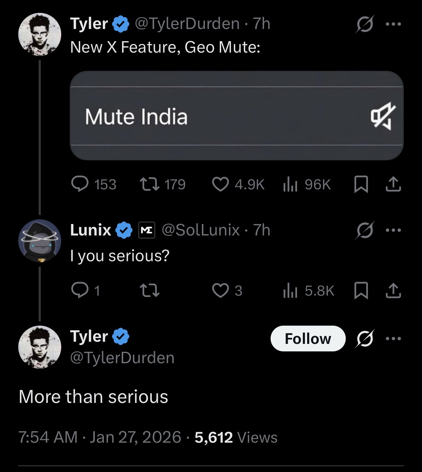Bookmark Lunix's reply
The width and height of the screenshot is (422, 472).
tap(361, 290)
